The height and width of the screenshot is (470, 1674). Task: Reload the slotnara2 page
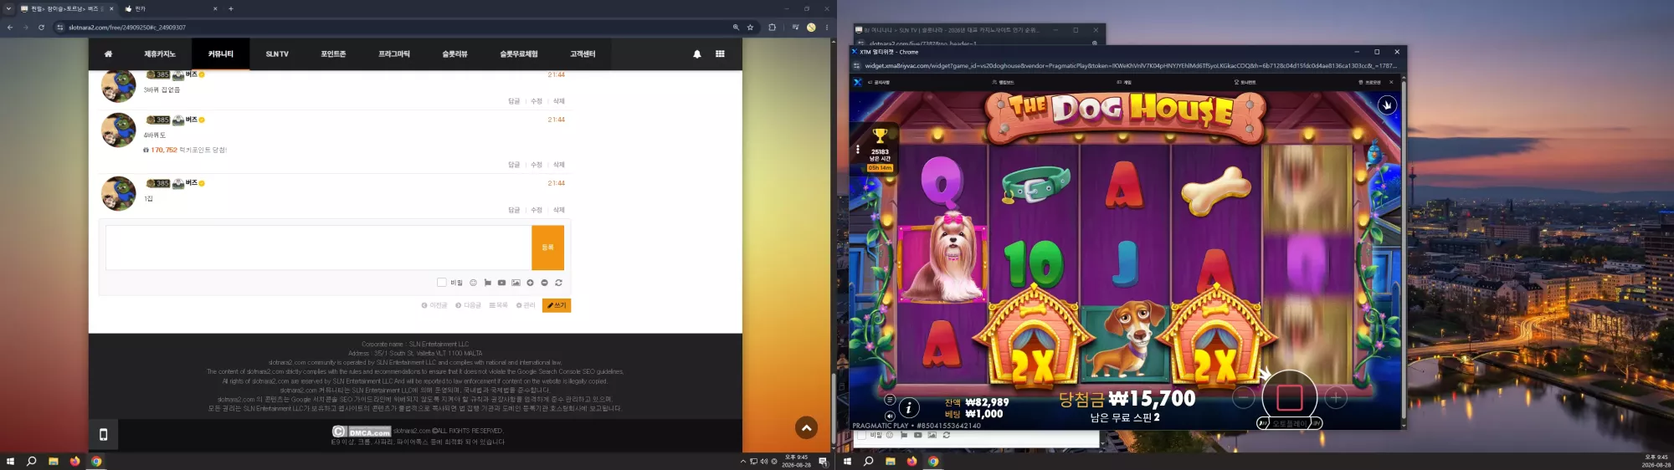(41, 28)
